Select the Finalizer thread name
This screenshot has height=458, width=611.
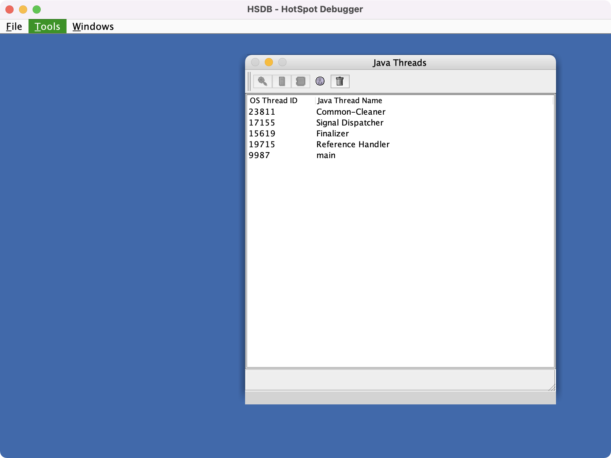[333, 134]
